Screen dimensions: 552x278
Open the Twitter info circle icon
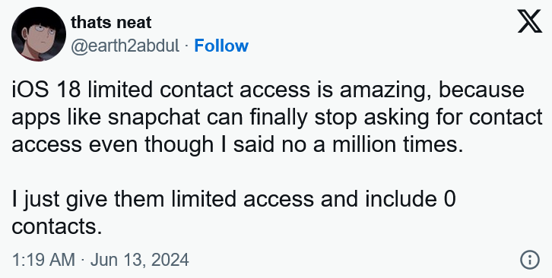click(529, 260)
